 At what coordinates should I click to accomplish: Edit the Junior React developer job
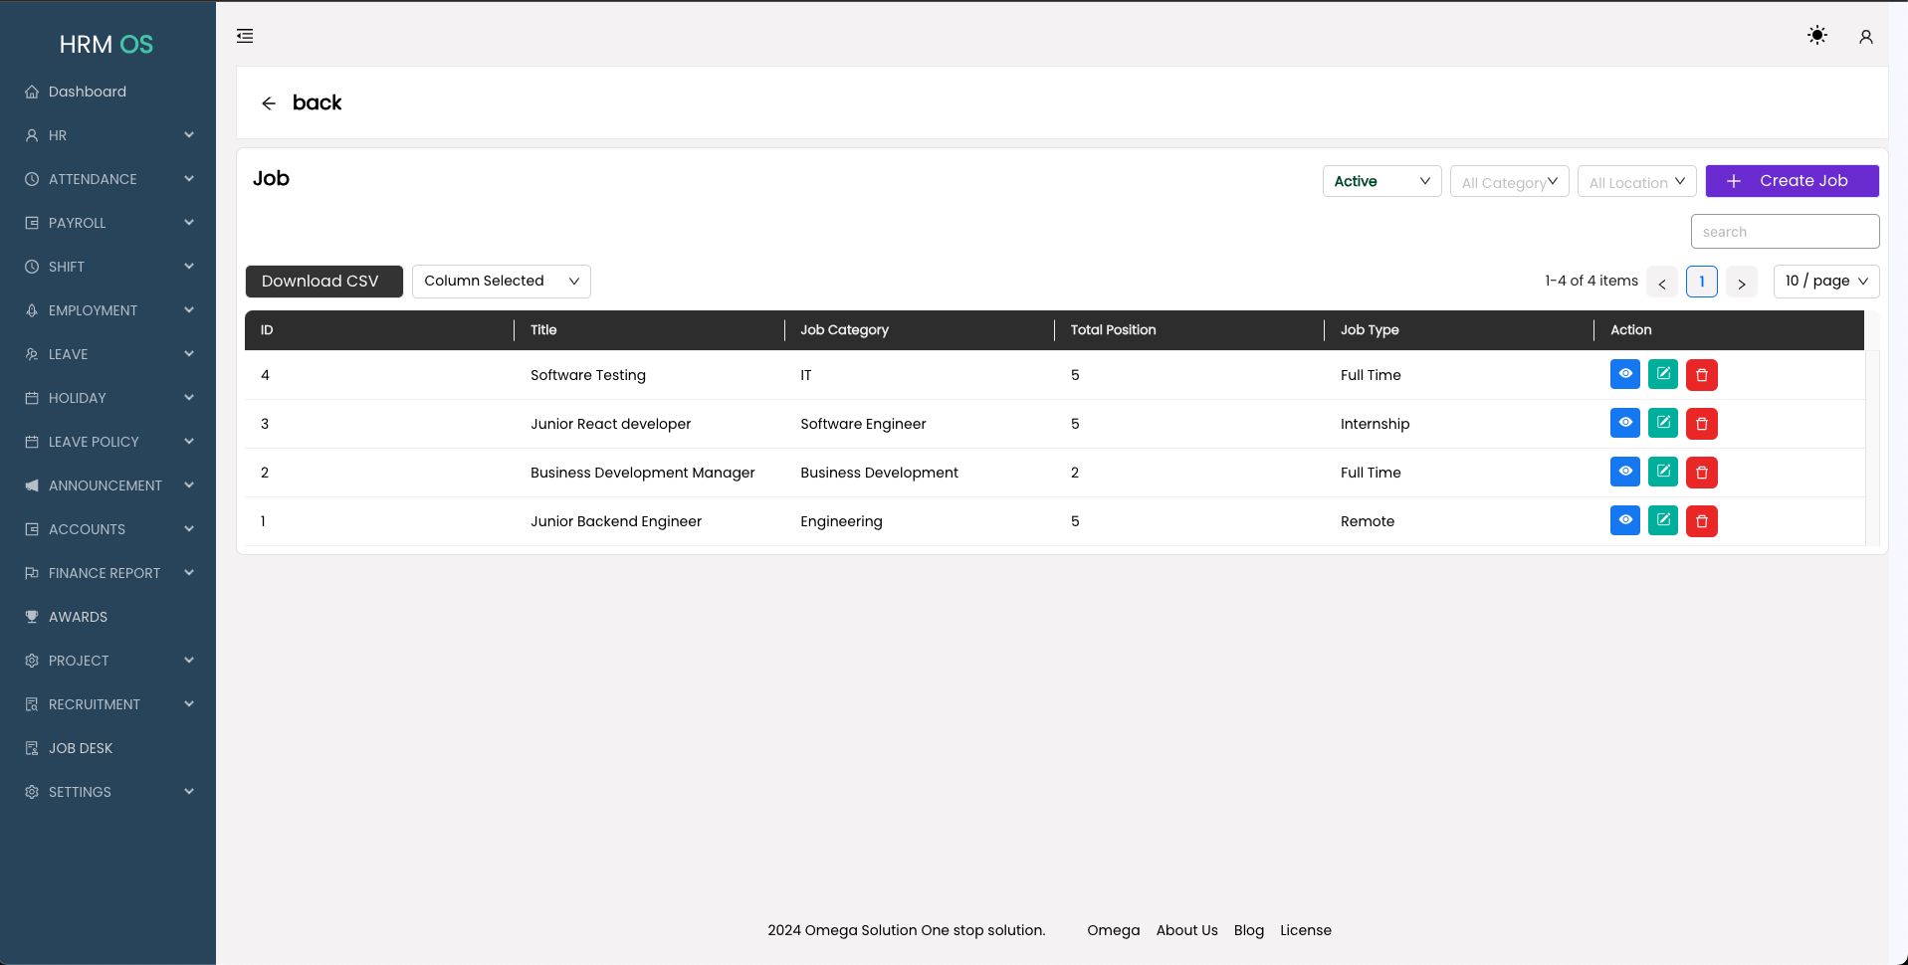pyautogui.click(x=1662, y=423)
